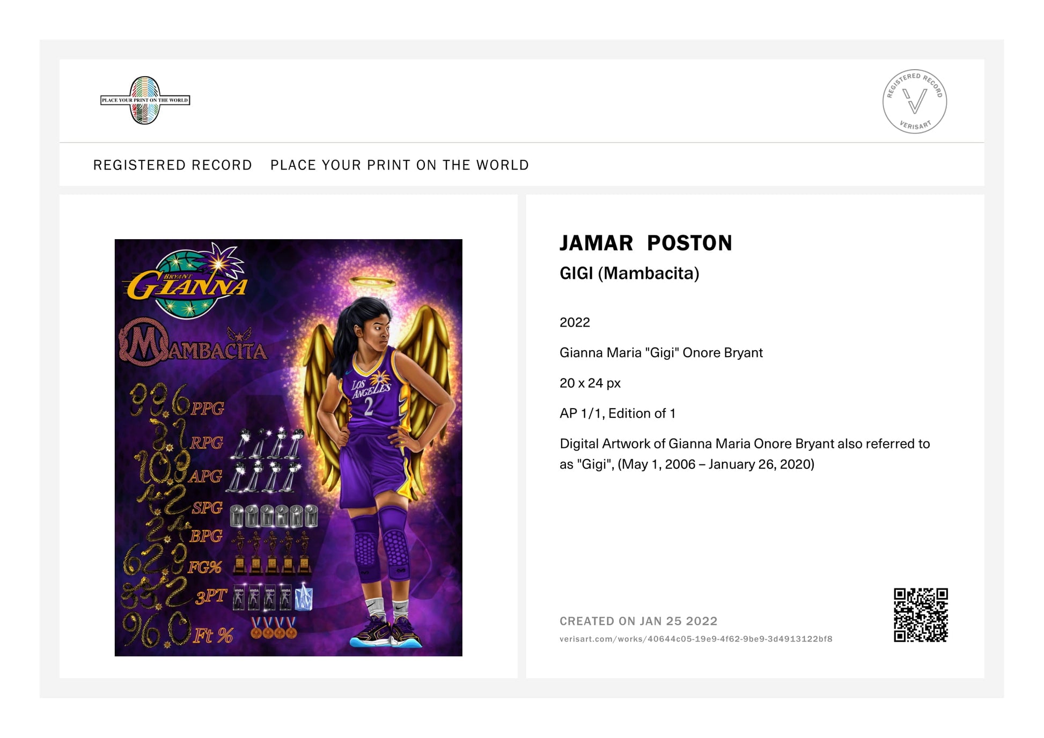Viewport: 1044px width, 738px height.
Task: Open the GIGI artwork thumbnail
Action: pyautogui.click(x=288, y=447)
